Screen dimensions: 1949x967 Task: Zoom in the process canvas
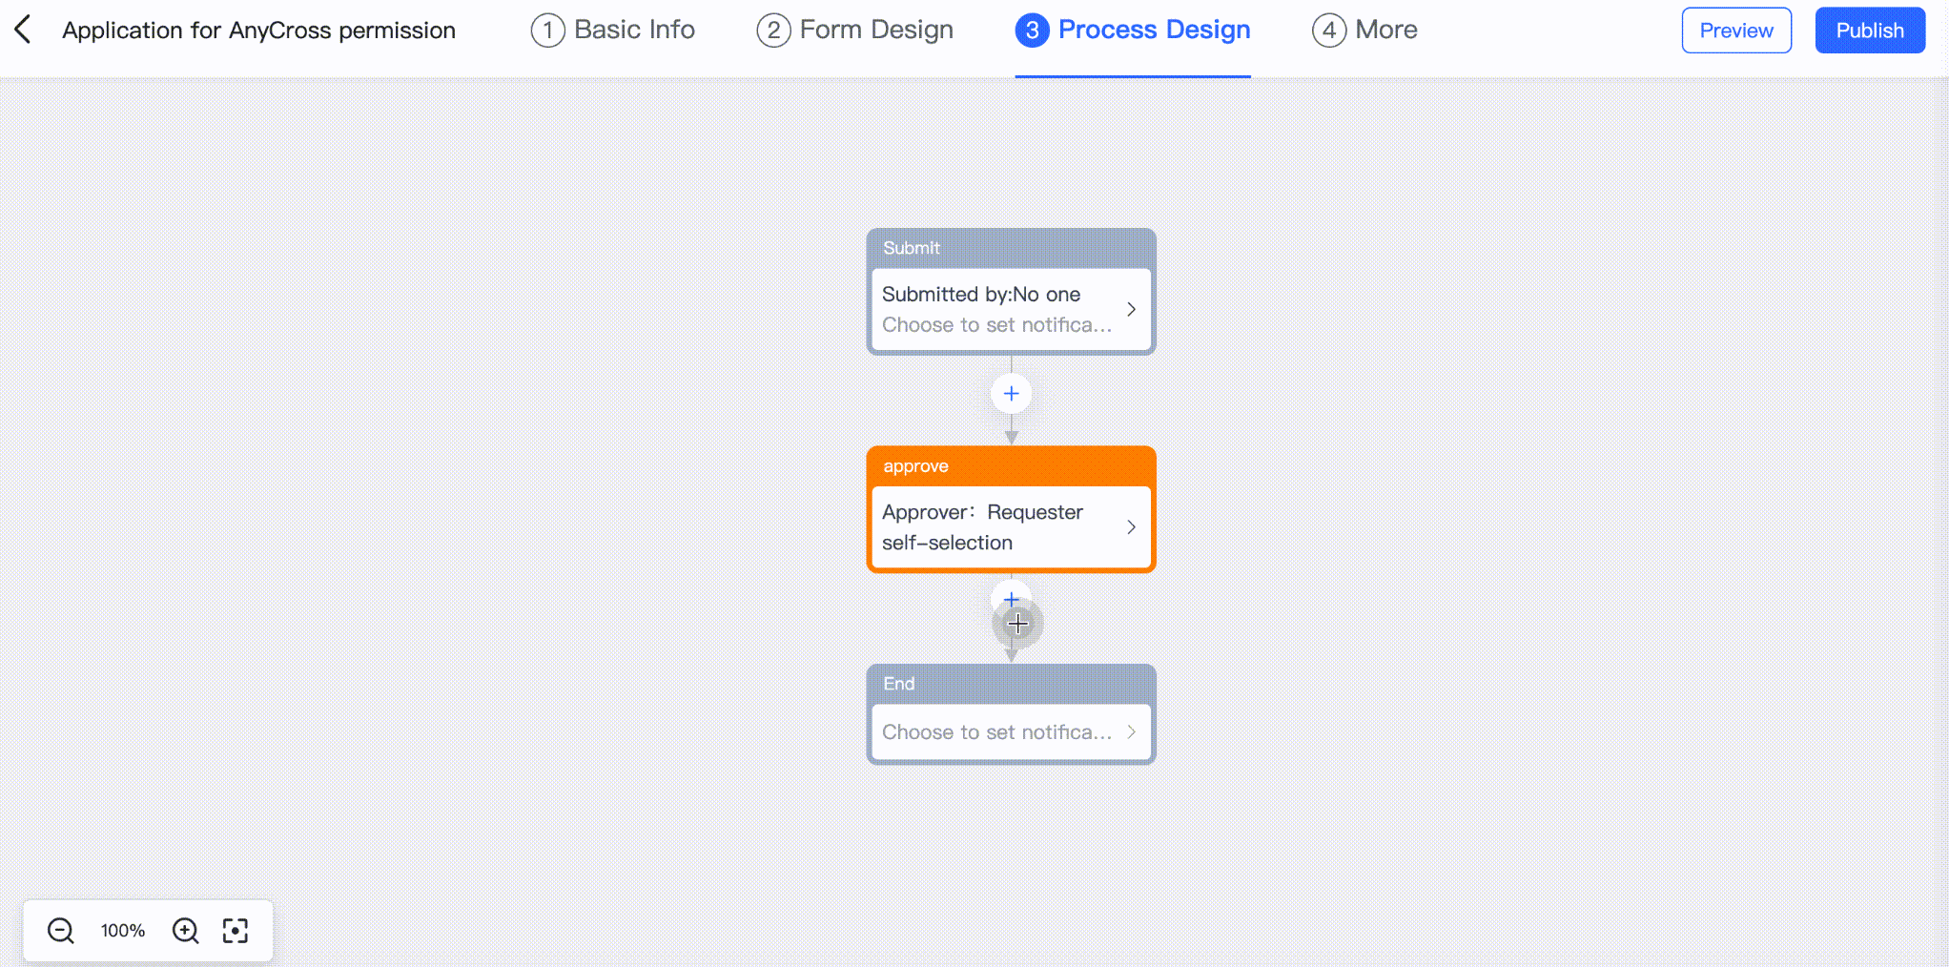185,931
